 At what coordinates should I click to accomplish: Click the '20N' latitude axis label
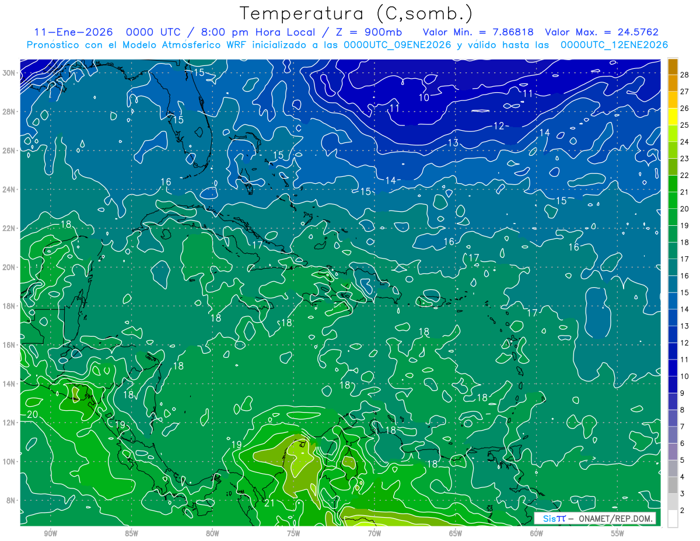pos(10,267)
